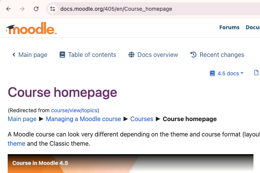This screenshot has width=260, height=173.
Task: Expand the 4.5 docs version dropdown
Action: (230, 73)
